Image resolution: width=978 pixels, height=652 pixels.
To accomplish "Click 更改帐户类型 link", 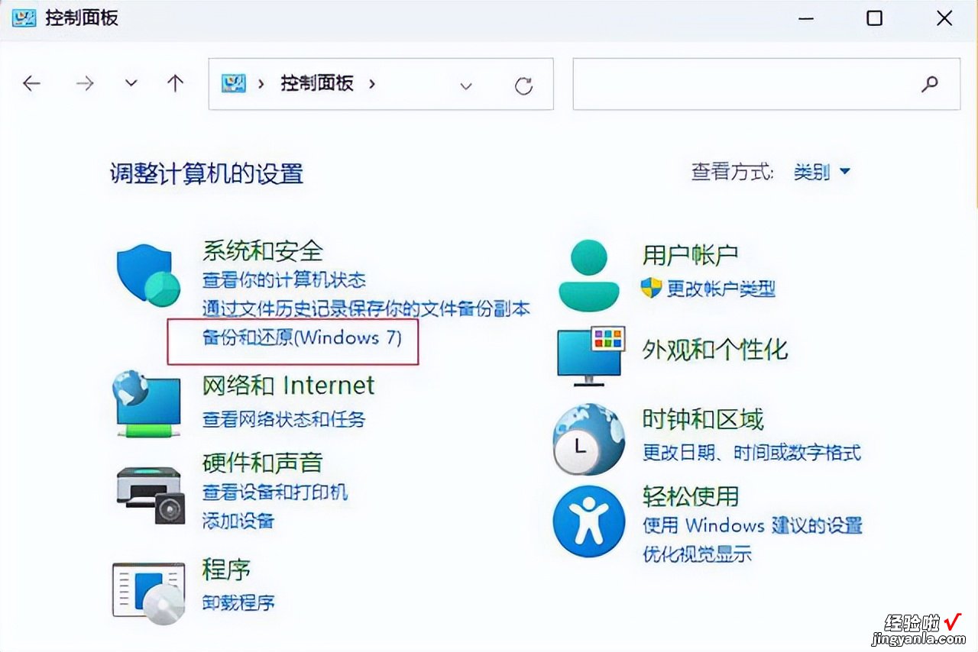I will pyautogui.click(x=721, y=289).
